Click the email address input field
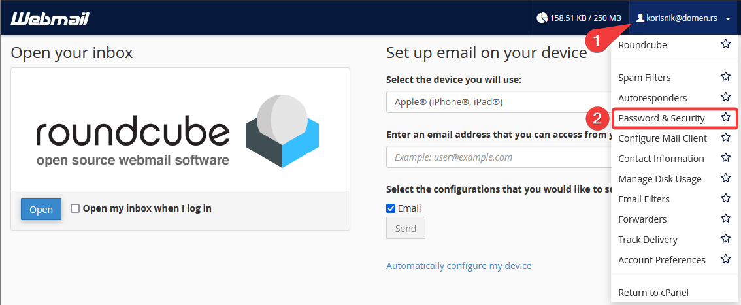 [499, 157]
